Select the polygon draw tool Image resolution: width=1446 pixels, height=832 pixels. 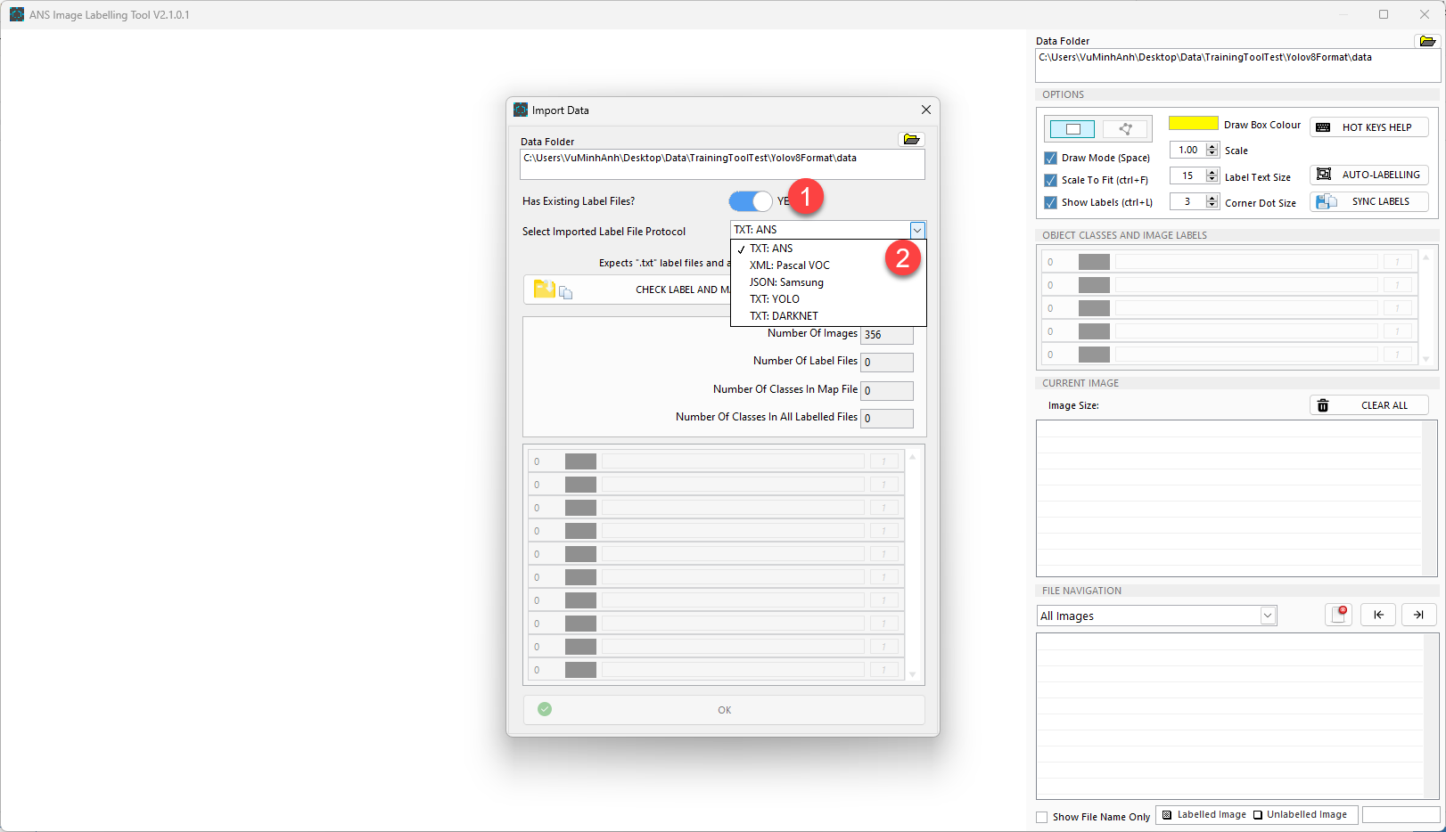coord(1125,129)
